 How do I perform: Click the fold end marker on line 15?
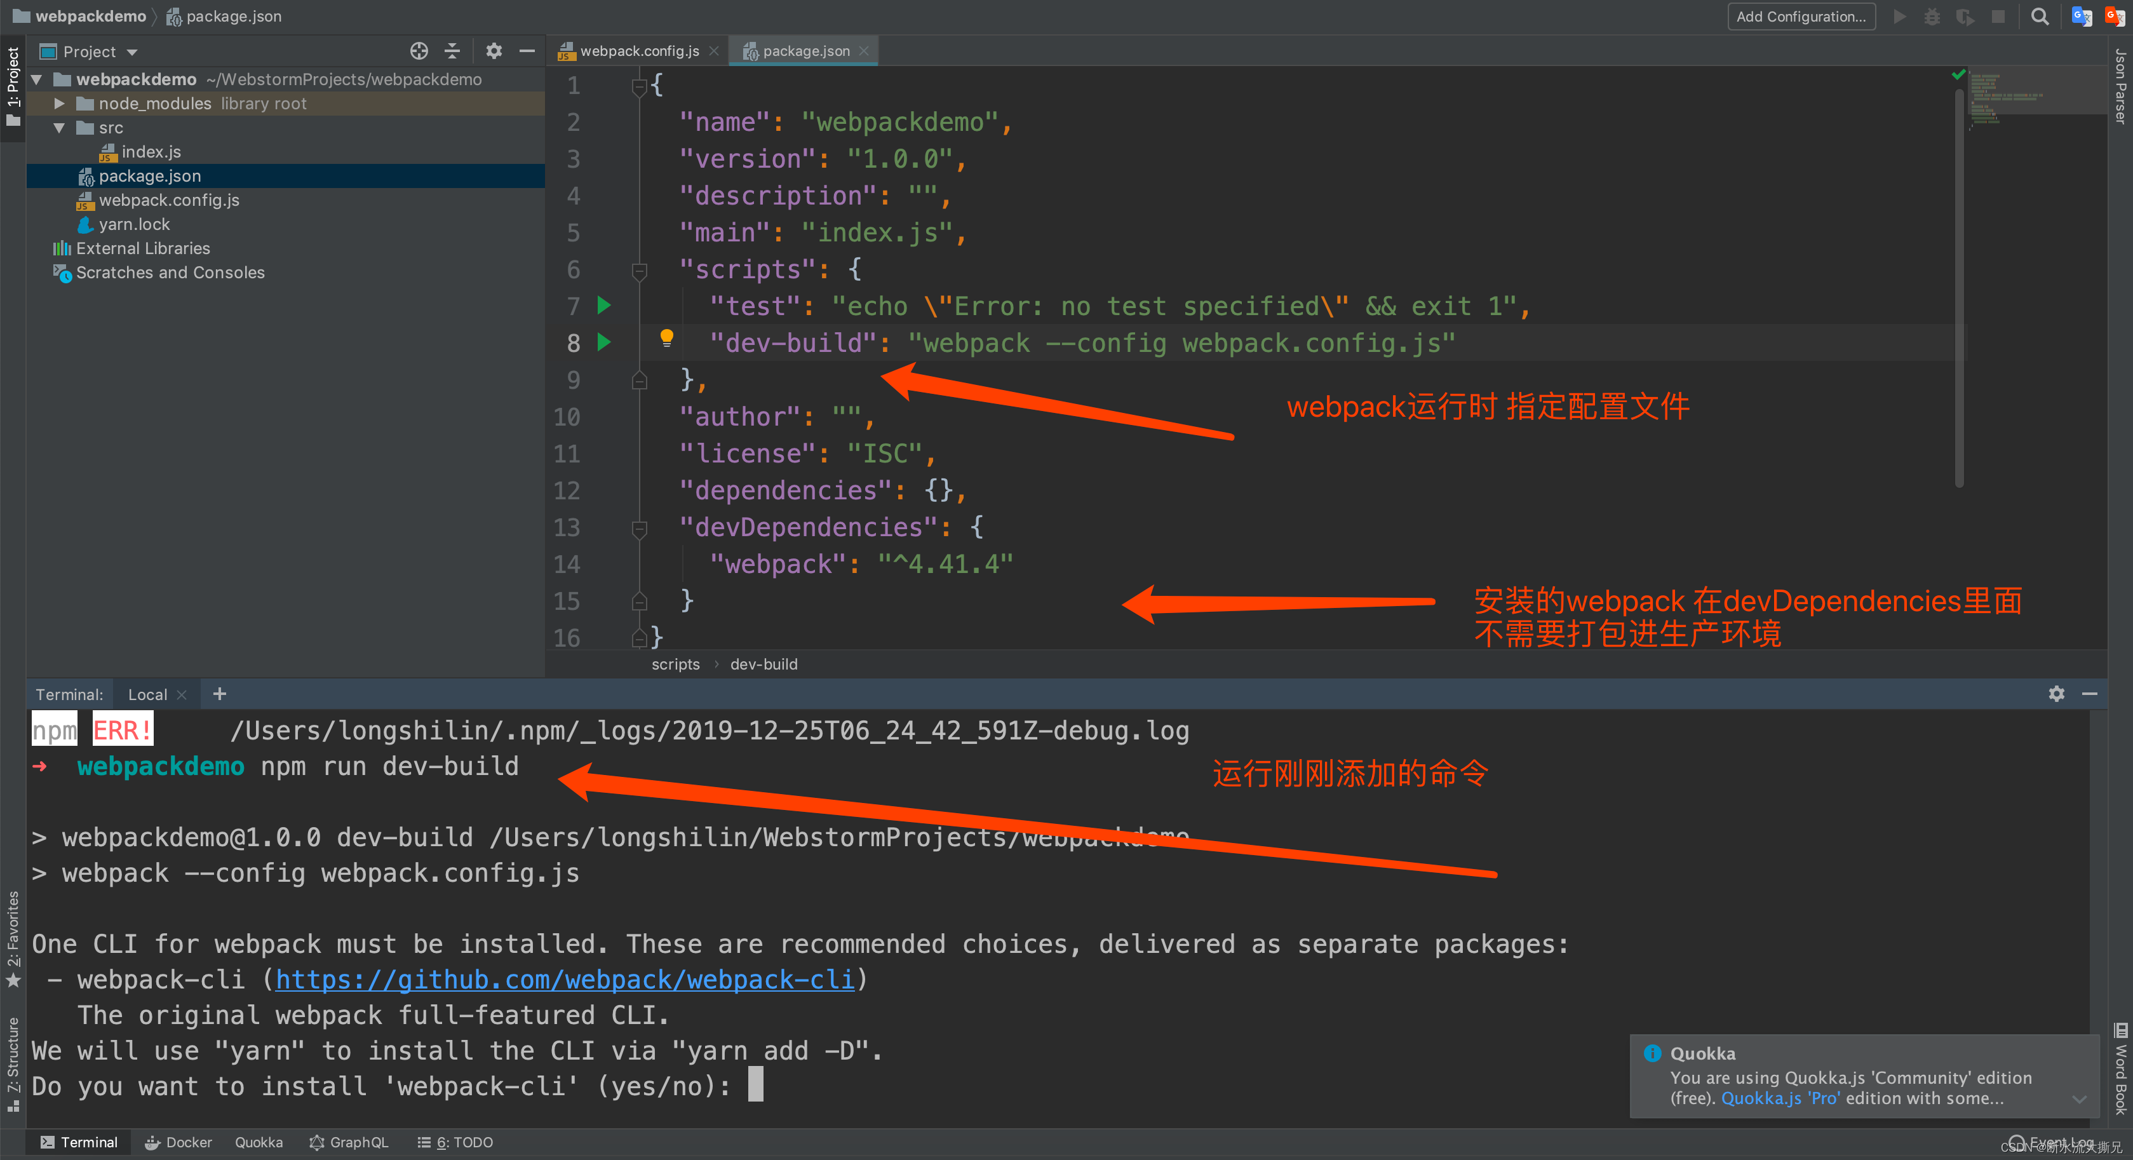pyautogui.click(x=639, y=601)
